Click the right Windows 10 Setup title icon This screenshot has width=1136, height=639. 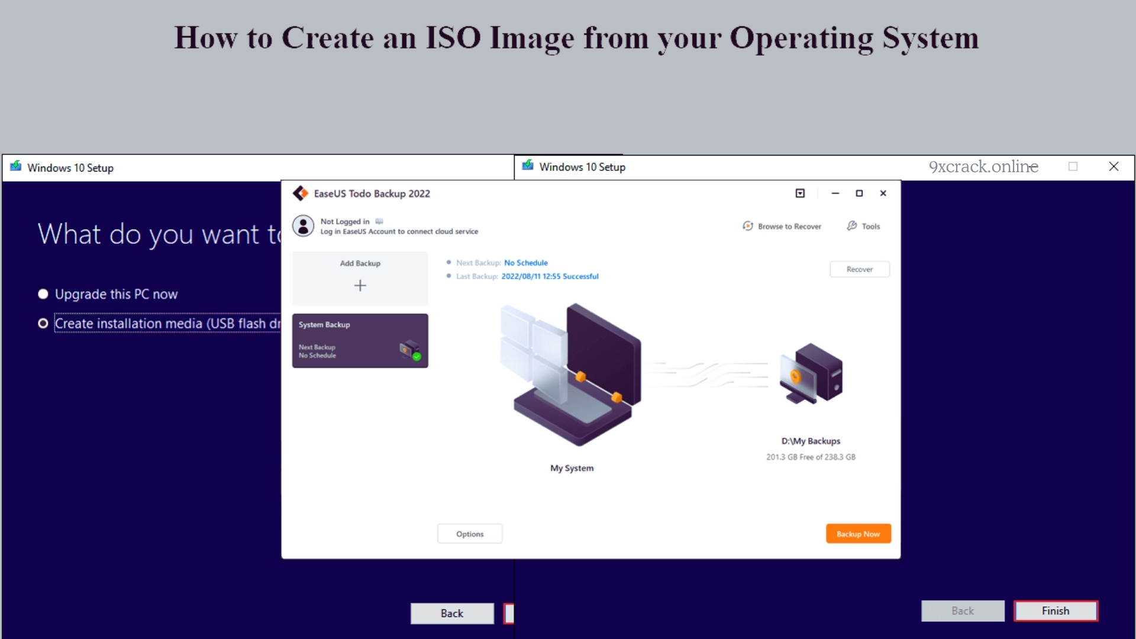pos(528,165)
